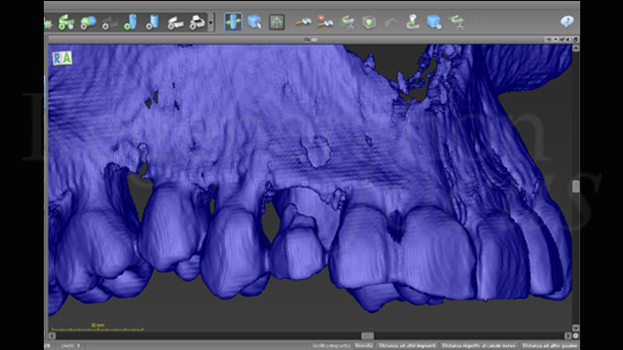This screenshot has height=350, width=623.
Task: Click the delete measurement icon with red X
Action: pos(324,21)
